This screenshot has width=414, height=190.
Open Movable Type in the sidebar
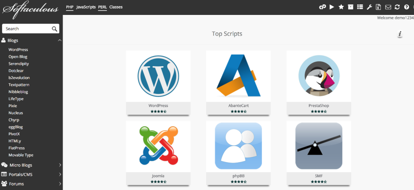pyautogui.click(x=21, y=155)
